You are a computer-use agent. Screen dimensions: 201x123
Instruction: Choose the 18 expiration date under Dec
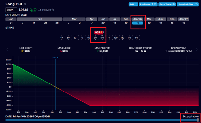click(172, 23)
